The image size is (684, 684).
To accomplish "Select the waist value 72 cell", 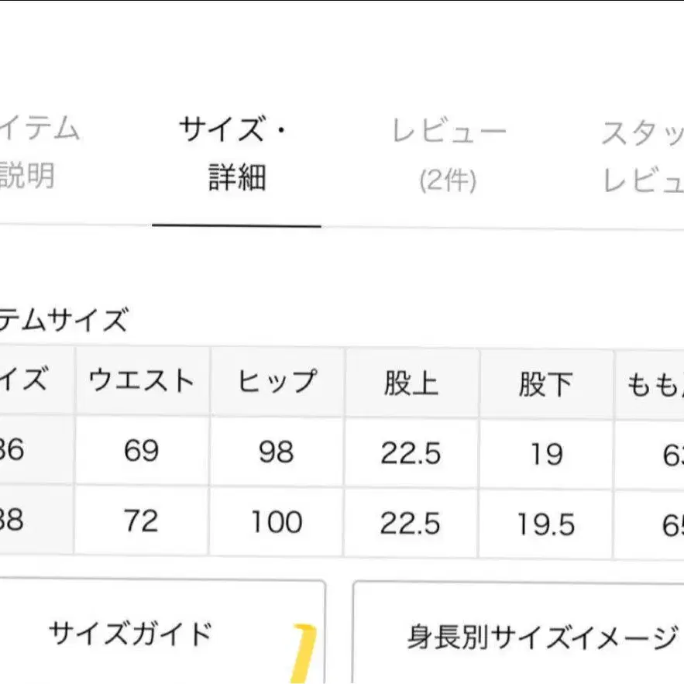I will pyautogui.click(x=142, y=521).
